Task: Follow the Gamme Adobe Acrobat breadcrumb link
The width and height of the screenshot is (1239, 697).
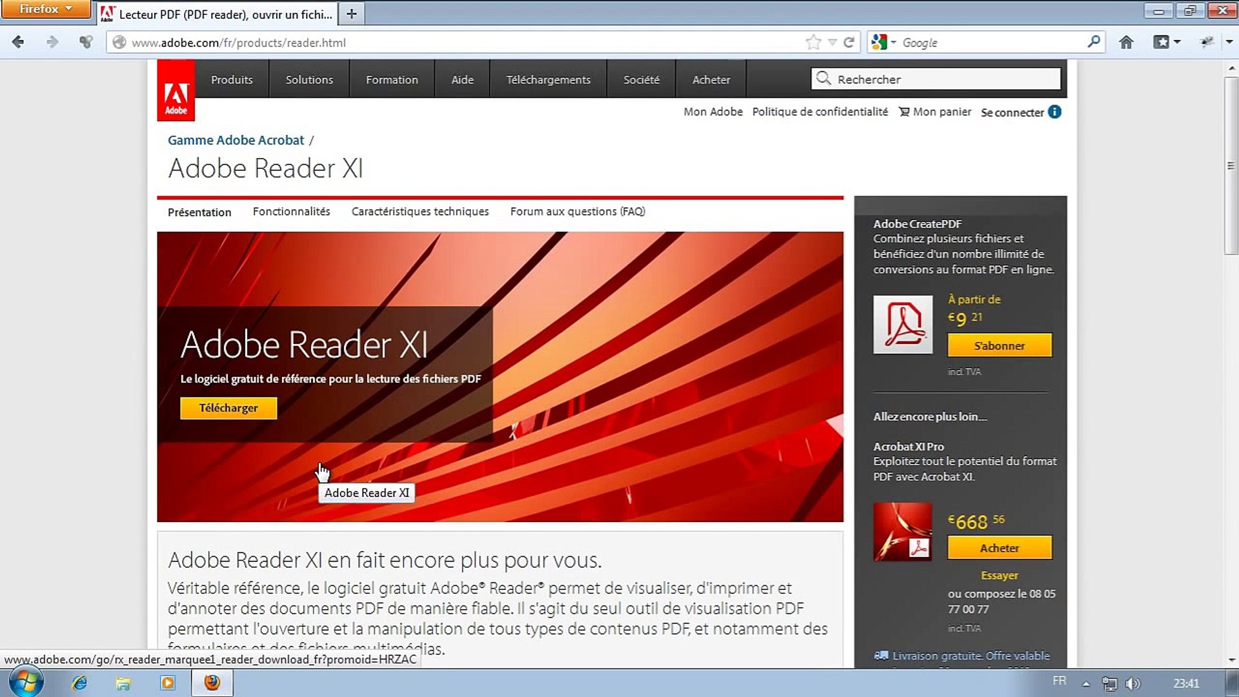Action: pos(236,140)
